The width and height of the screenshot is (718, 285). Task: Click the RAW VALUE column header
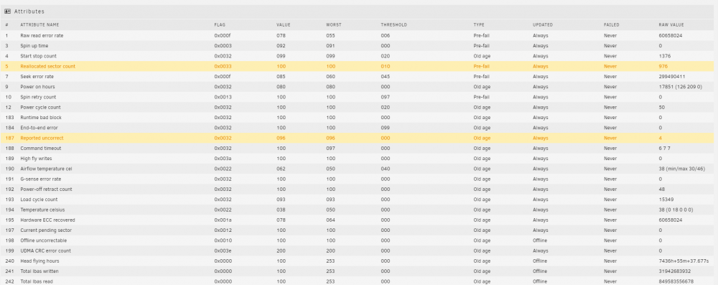point(671,24)
